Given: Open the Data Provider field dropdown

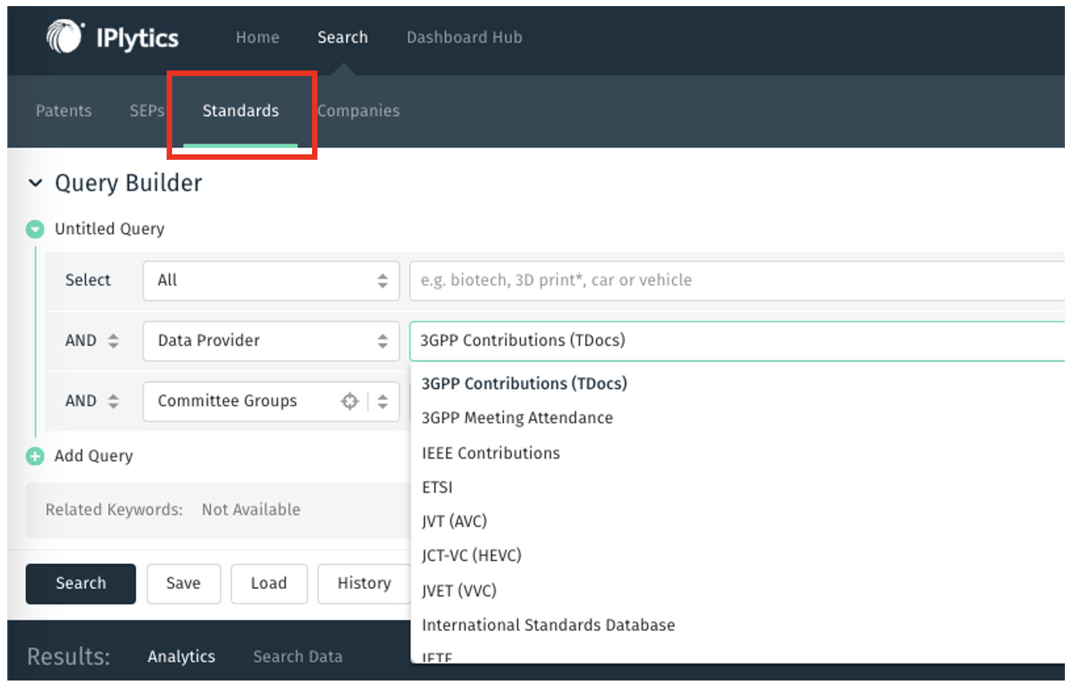Looking at the screenshot, I should (271, 341).
